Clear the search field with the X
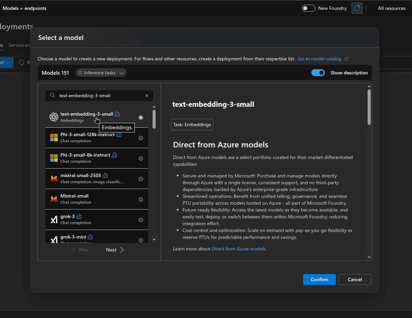 coord(147,96)
